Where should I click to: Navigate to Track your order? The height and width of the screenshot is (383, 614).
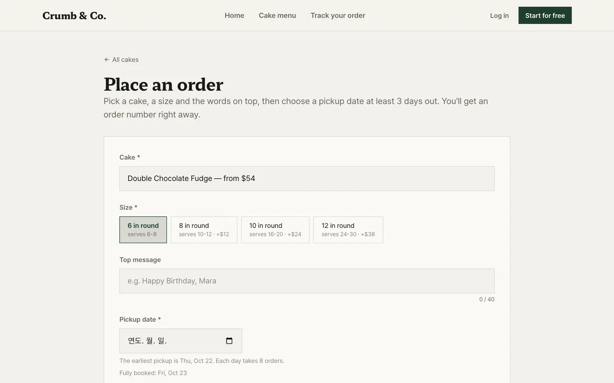338,15
